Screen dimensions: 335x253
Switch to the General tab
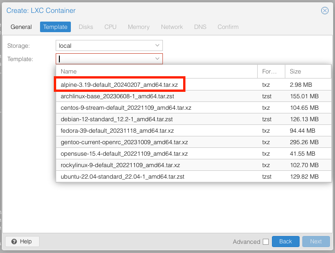pos(21,27)
